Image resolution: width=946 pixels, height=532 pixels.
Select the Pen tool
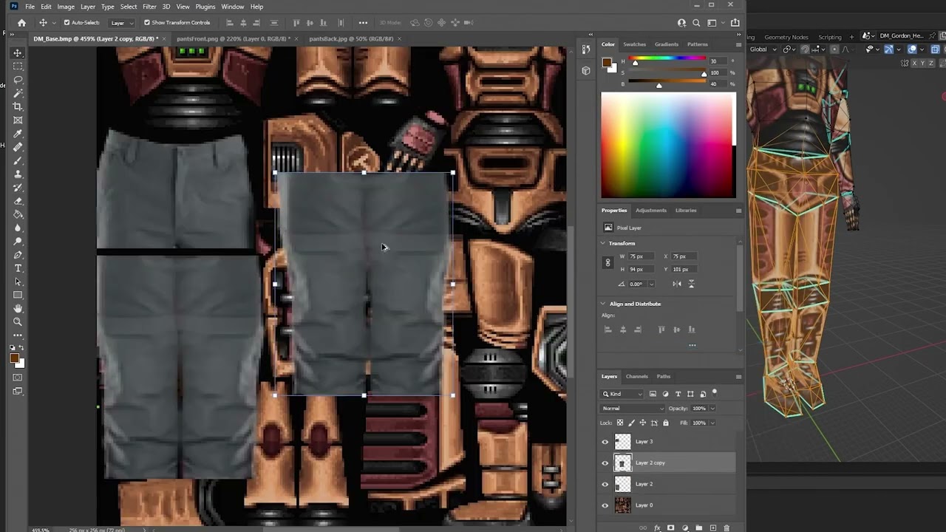(x=18, y=255)
